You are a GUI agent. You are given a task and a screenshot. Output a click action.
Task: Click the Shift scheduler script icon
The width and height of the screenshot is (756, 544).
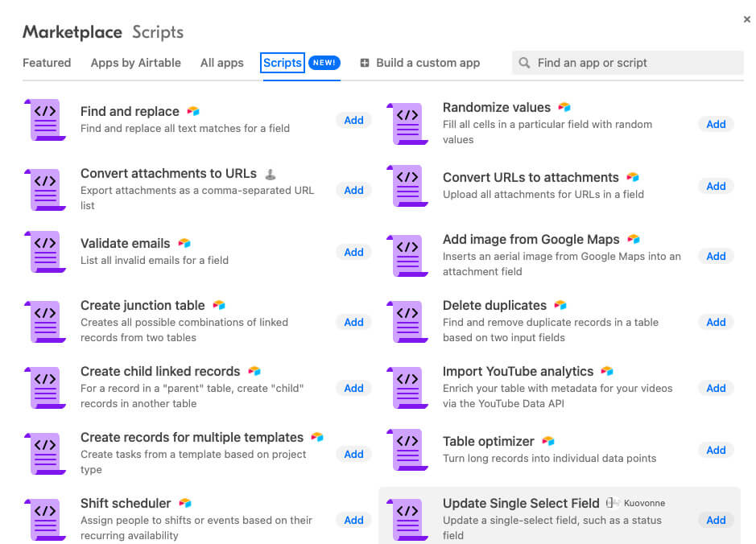point(44,521)
